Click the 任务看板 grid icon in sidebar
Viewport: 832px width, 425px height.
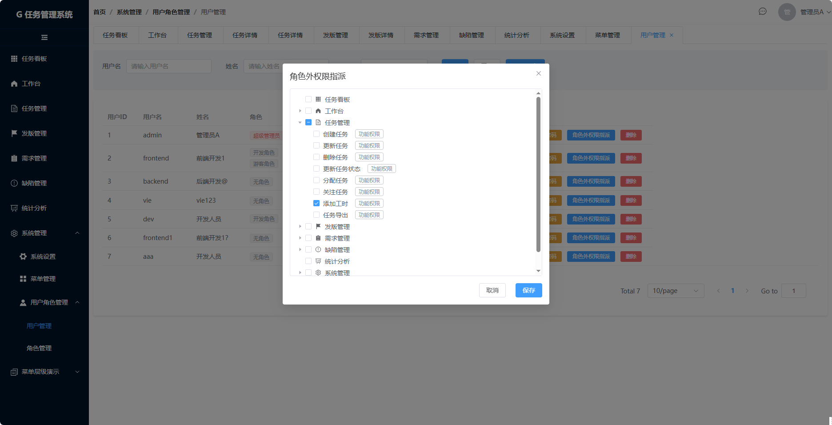coord(14,59)
